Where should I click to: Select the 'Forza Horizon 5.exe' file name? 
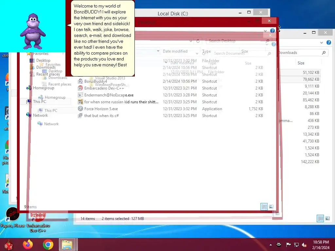tap(101, 109)
